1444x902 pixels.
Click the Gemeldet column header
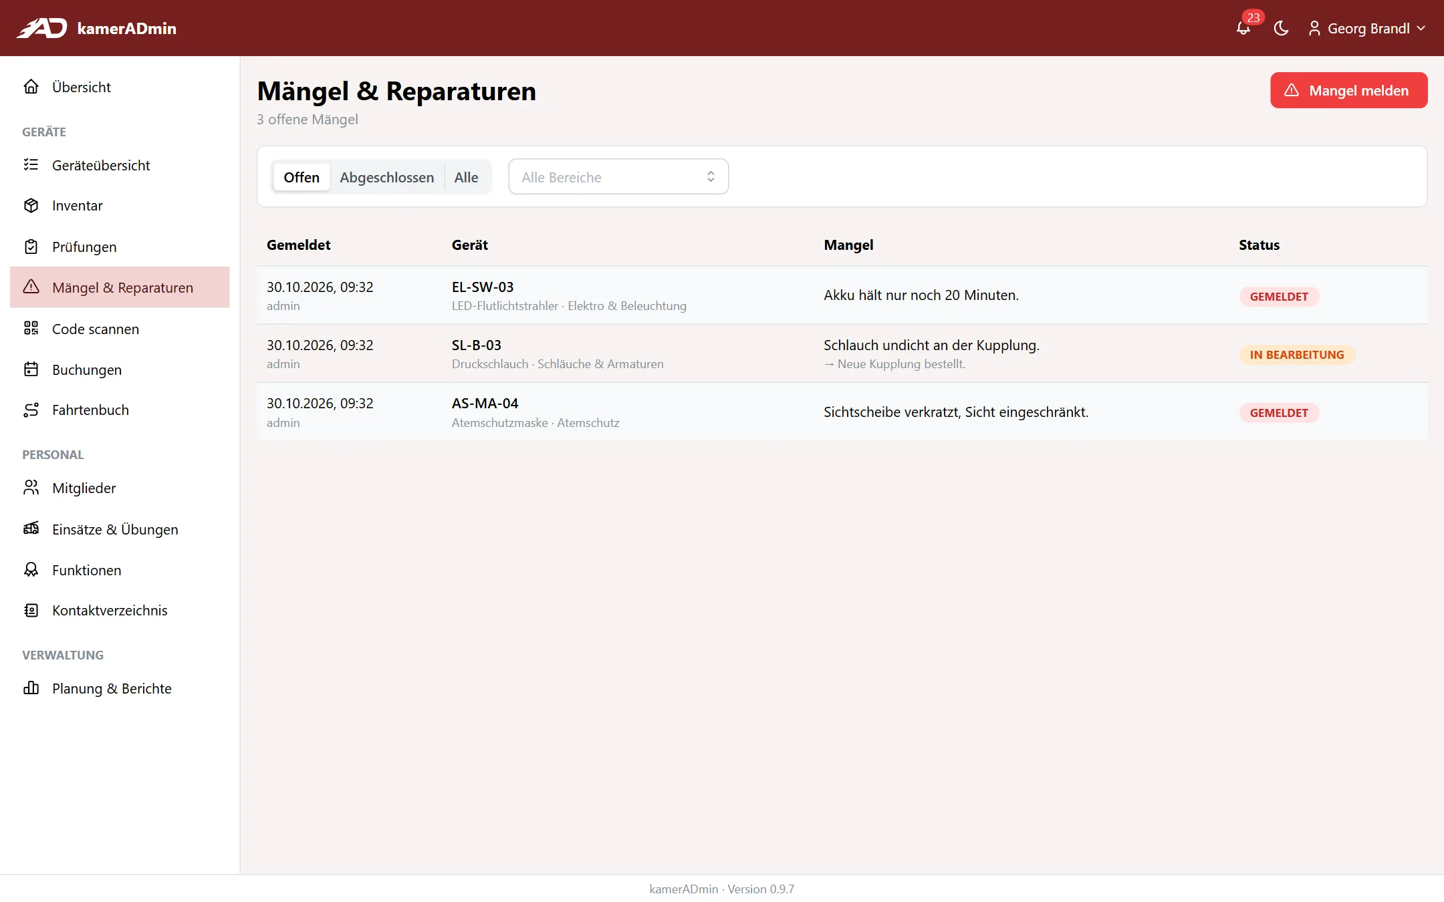pos(298,245)
